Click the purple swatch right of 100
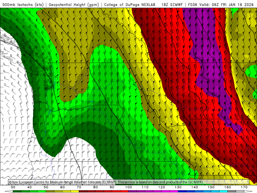 pos(133,191)
